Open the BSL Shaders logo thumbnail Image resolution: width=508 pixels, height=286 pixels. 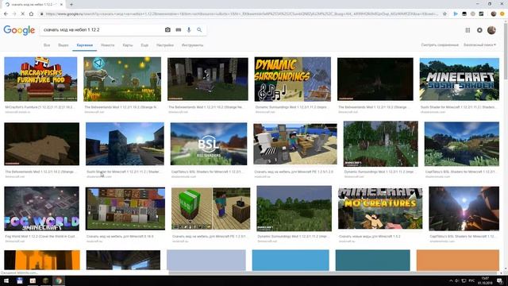click(209, 144)
